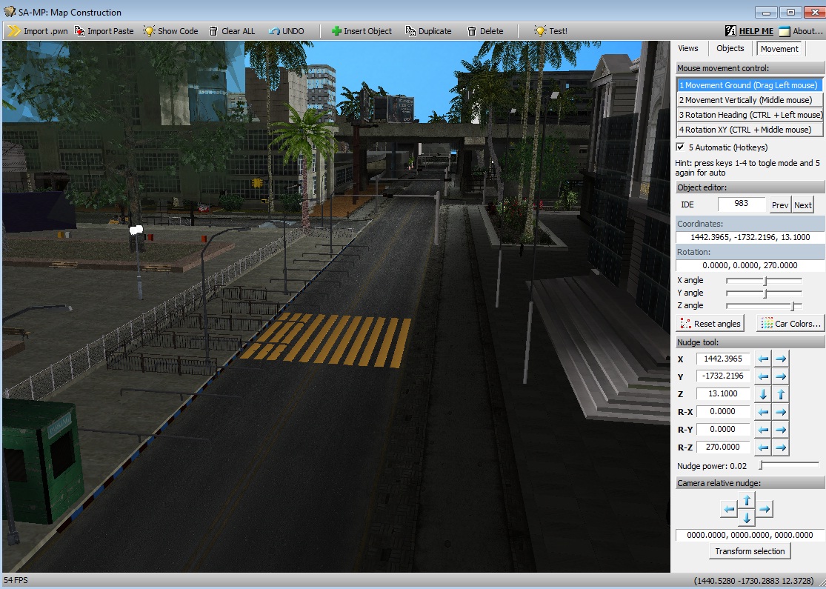Nudge R-Y right with arrow
The image size is (826, 589).
click(x=781, y=430)
